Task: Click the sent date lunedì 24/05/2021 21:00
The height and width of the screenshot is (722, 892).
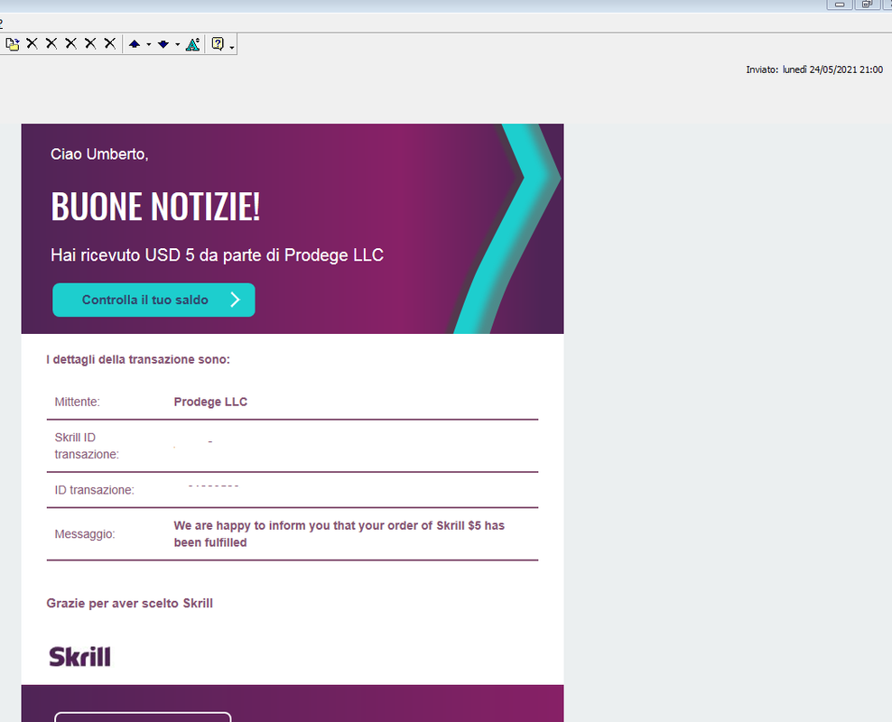Action: 832,69
